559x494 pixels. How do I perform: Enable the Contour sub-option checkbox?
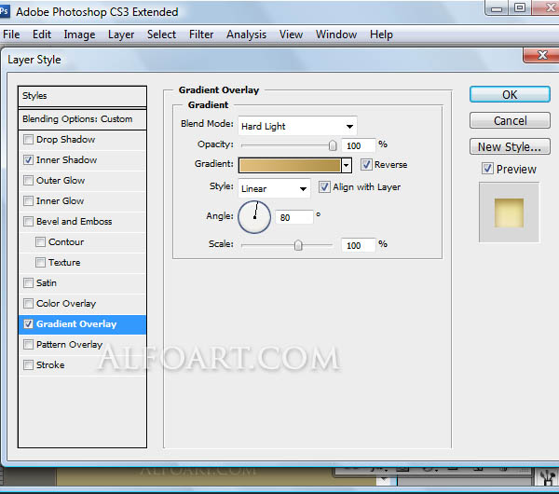[x=40, y=241]
